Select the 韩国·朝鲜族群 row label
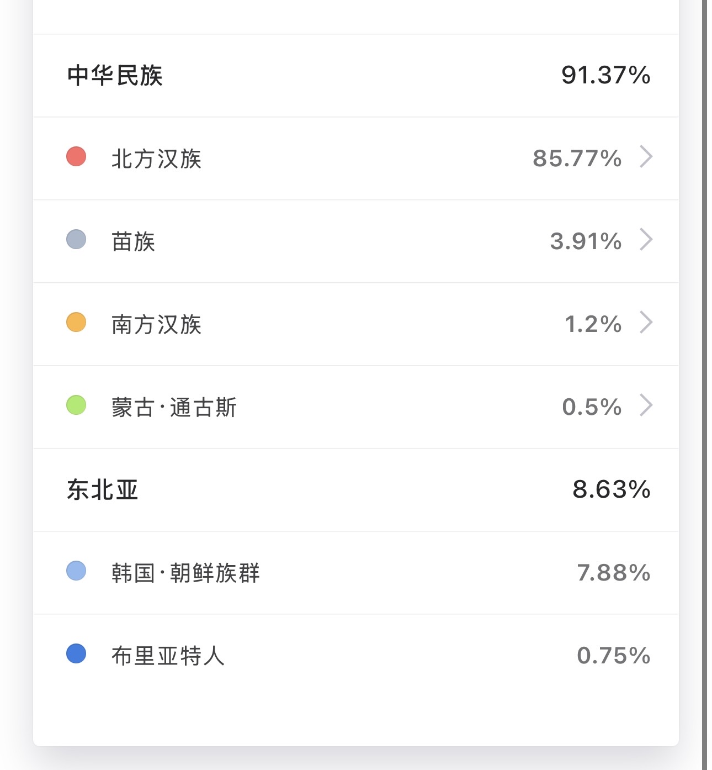Screen dimensions: 712x770 pos(186,573)
